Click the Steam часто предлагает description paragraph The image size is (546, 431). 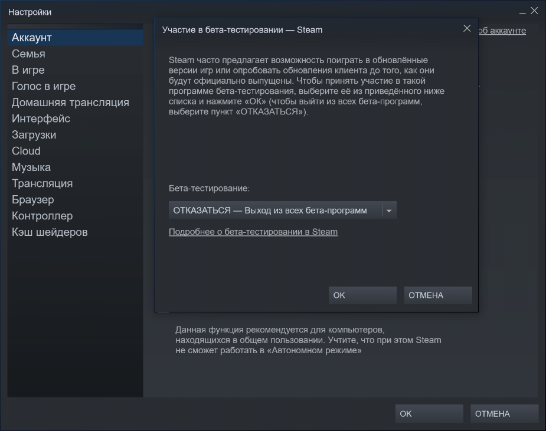307,86
